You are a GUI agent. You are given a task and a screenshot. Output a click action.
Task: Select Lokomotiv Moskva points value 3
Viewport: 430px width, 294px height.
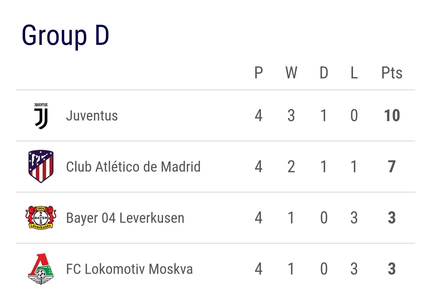click(x=392, y=269)
